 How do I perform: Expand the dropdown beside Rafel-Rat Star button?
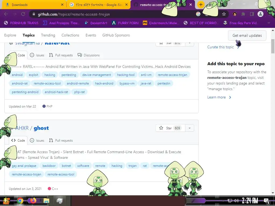pyautogui.click(x=190, y=43)
